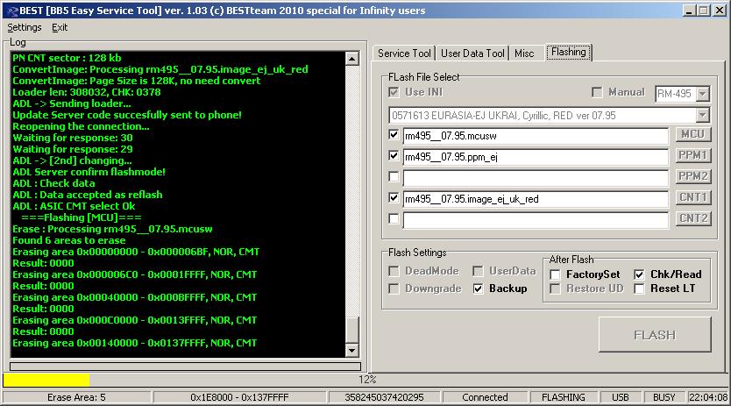731x406 pixels.
Task: Click the 'Loader len: 308032, CHK: 0378' log line
Action: point(86,92)
